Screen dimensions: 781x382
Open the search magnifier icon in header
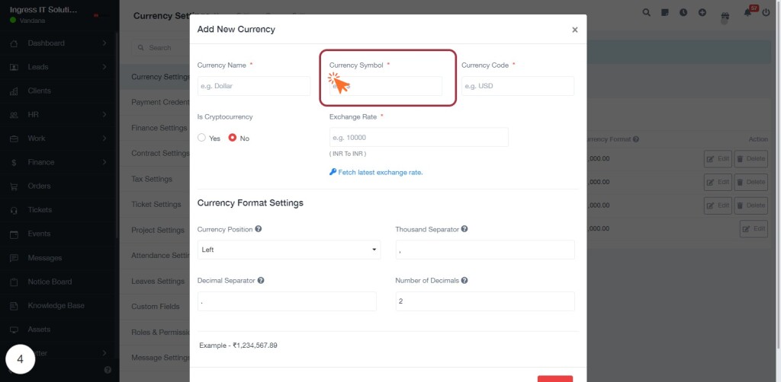[647, 12]
